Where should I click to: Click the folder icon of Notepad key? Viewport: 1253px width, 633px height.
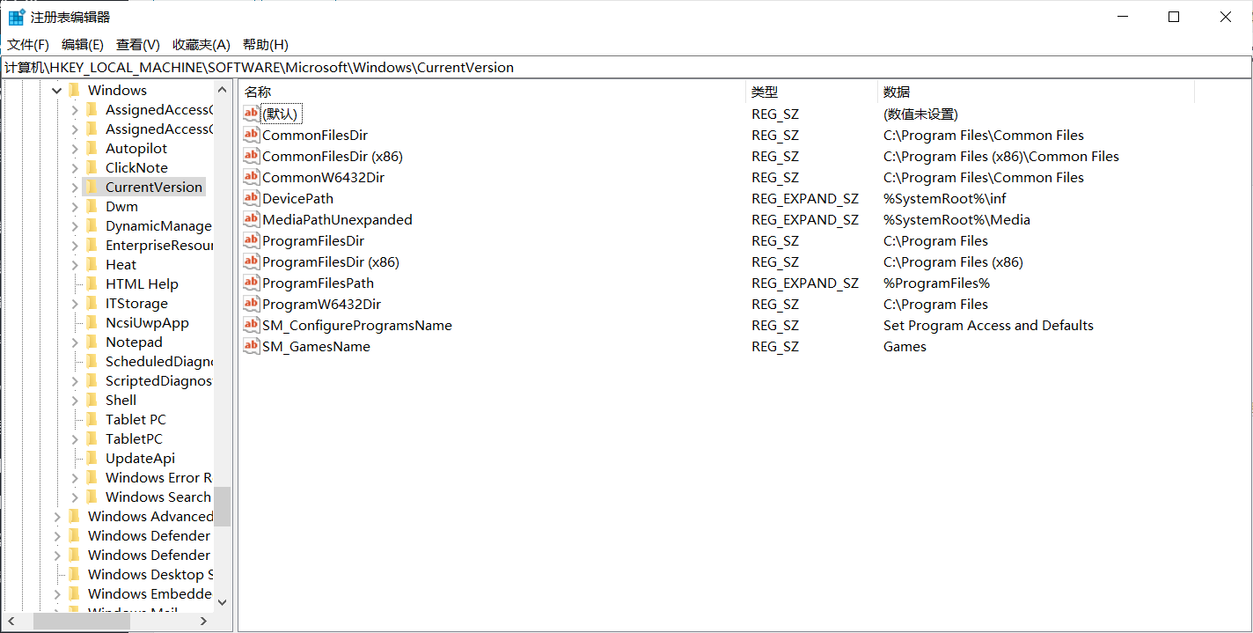92,342
